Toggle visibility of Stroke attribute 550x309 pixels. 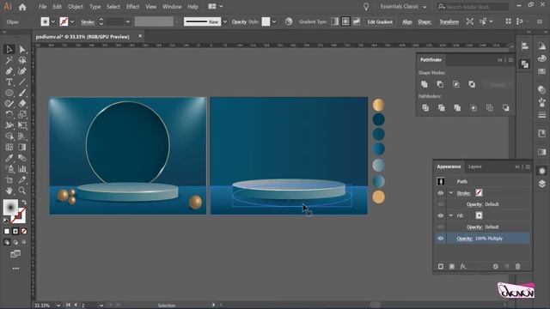[441, 193]
